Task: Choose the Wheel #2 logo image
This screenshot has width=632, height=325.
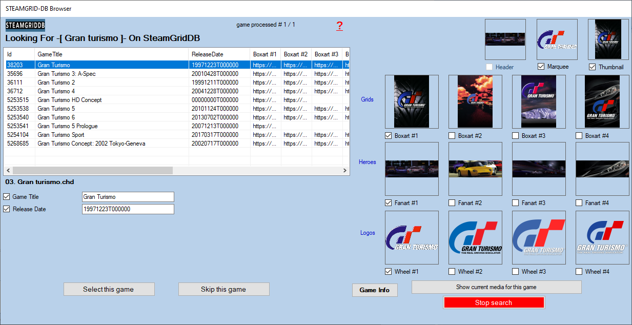Action: coord(475,237)
